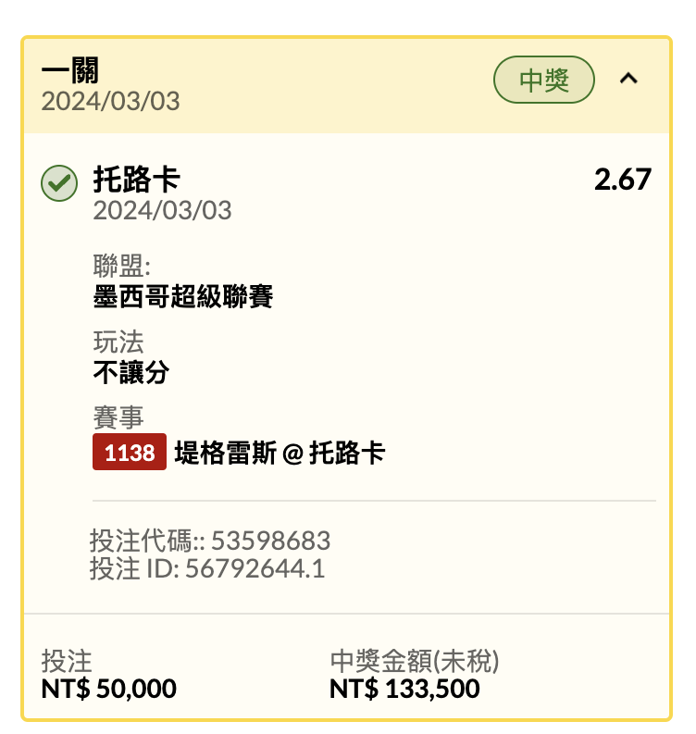This screenshot has height=734, width=696.
Task: Click the 聯盟: label
Action: (x=121, y=266)
